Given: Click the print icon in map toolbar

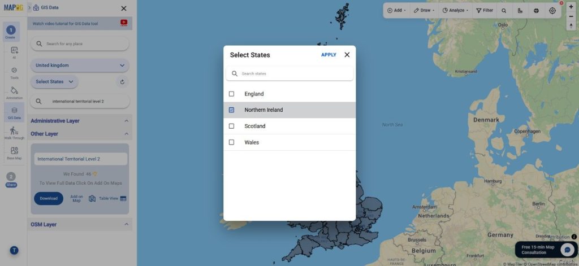Looking at the screenshot, I should point(536,11).
